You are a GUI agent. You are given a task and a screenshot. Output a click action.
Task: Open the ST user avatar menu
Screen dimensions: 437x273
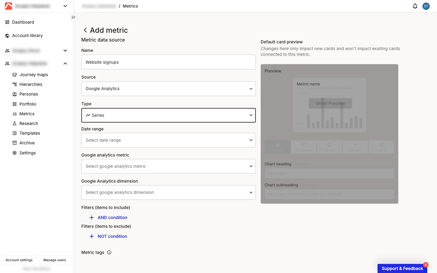click(426, 6)
